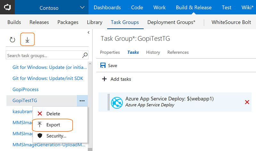
Task: Click the floppy disk save icon
Action: coord(103,66)
